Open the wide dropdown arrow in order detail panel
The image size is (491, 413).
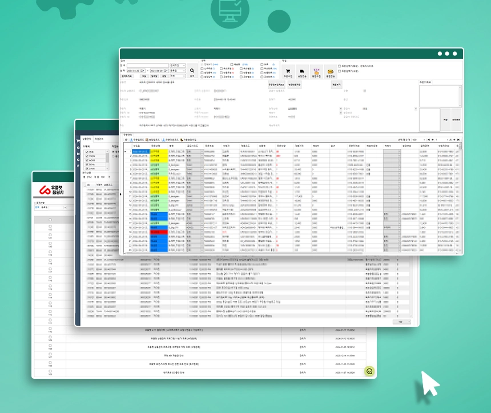click(x=416, y=109)
